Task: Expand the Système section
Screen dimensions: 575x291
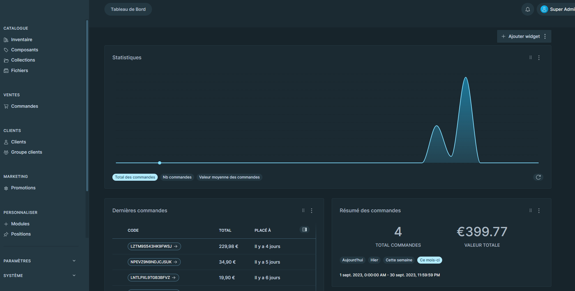Action: tap(40, 275)
